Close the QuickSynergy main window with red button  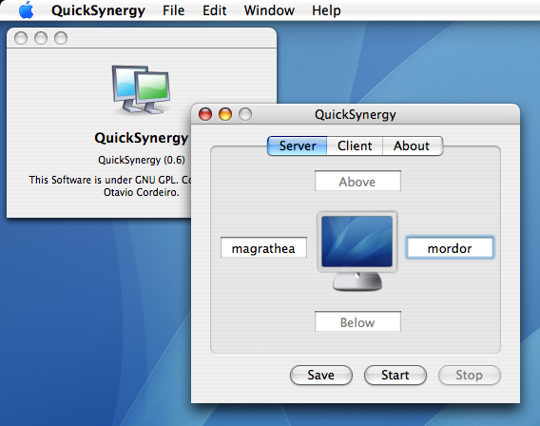coord(205,114)
